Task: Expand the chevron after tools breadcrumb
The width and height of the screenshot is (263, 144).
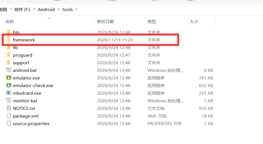Action: point(77,9)
